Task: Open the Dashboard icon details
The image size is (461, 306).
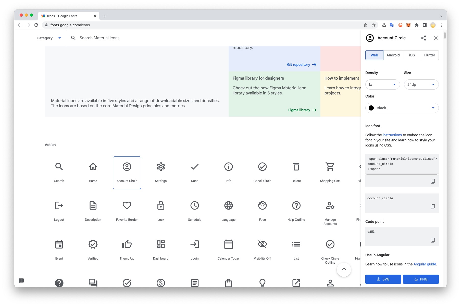Action: [161, 244]
